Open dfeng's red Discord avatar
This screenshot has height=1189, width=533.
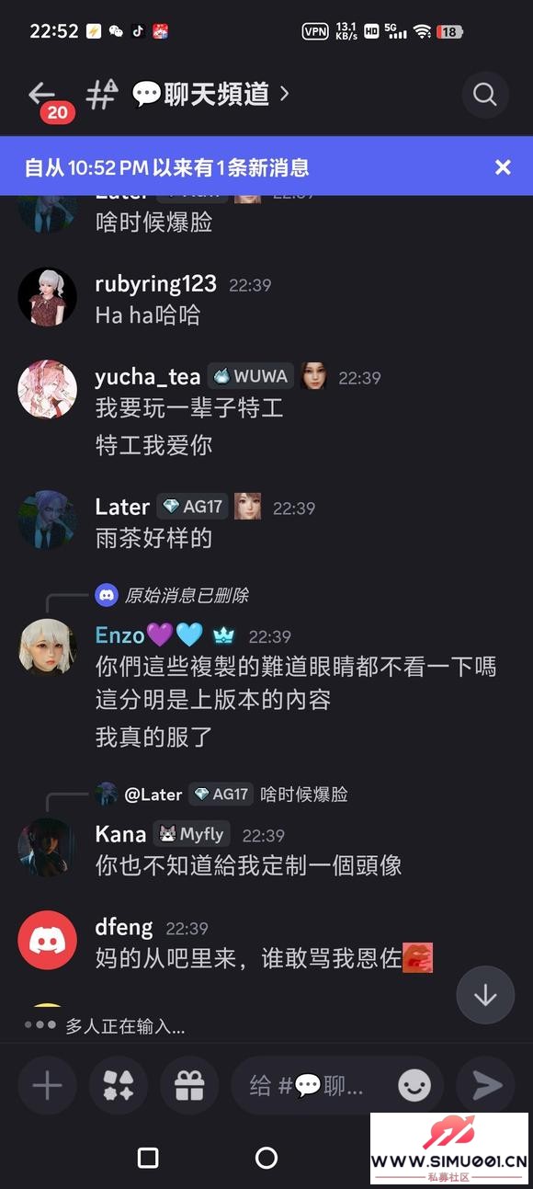click(x=48, y=941)
